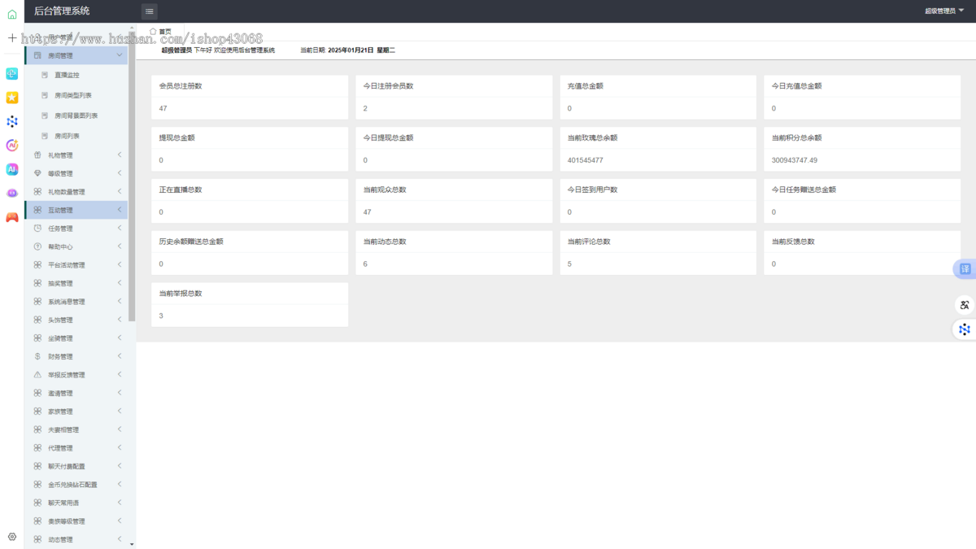Open the red game controller app icon
Screen dimensions: 976x549
point(12,217)
